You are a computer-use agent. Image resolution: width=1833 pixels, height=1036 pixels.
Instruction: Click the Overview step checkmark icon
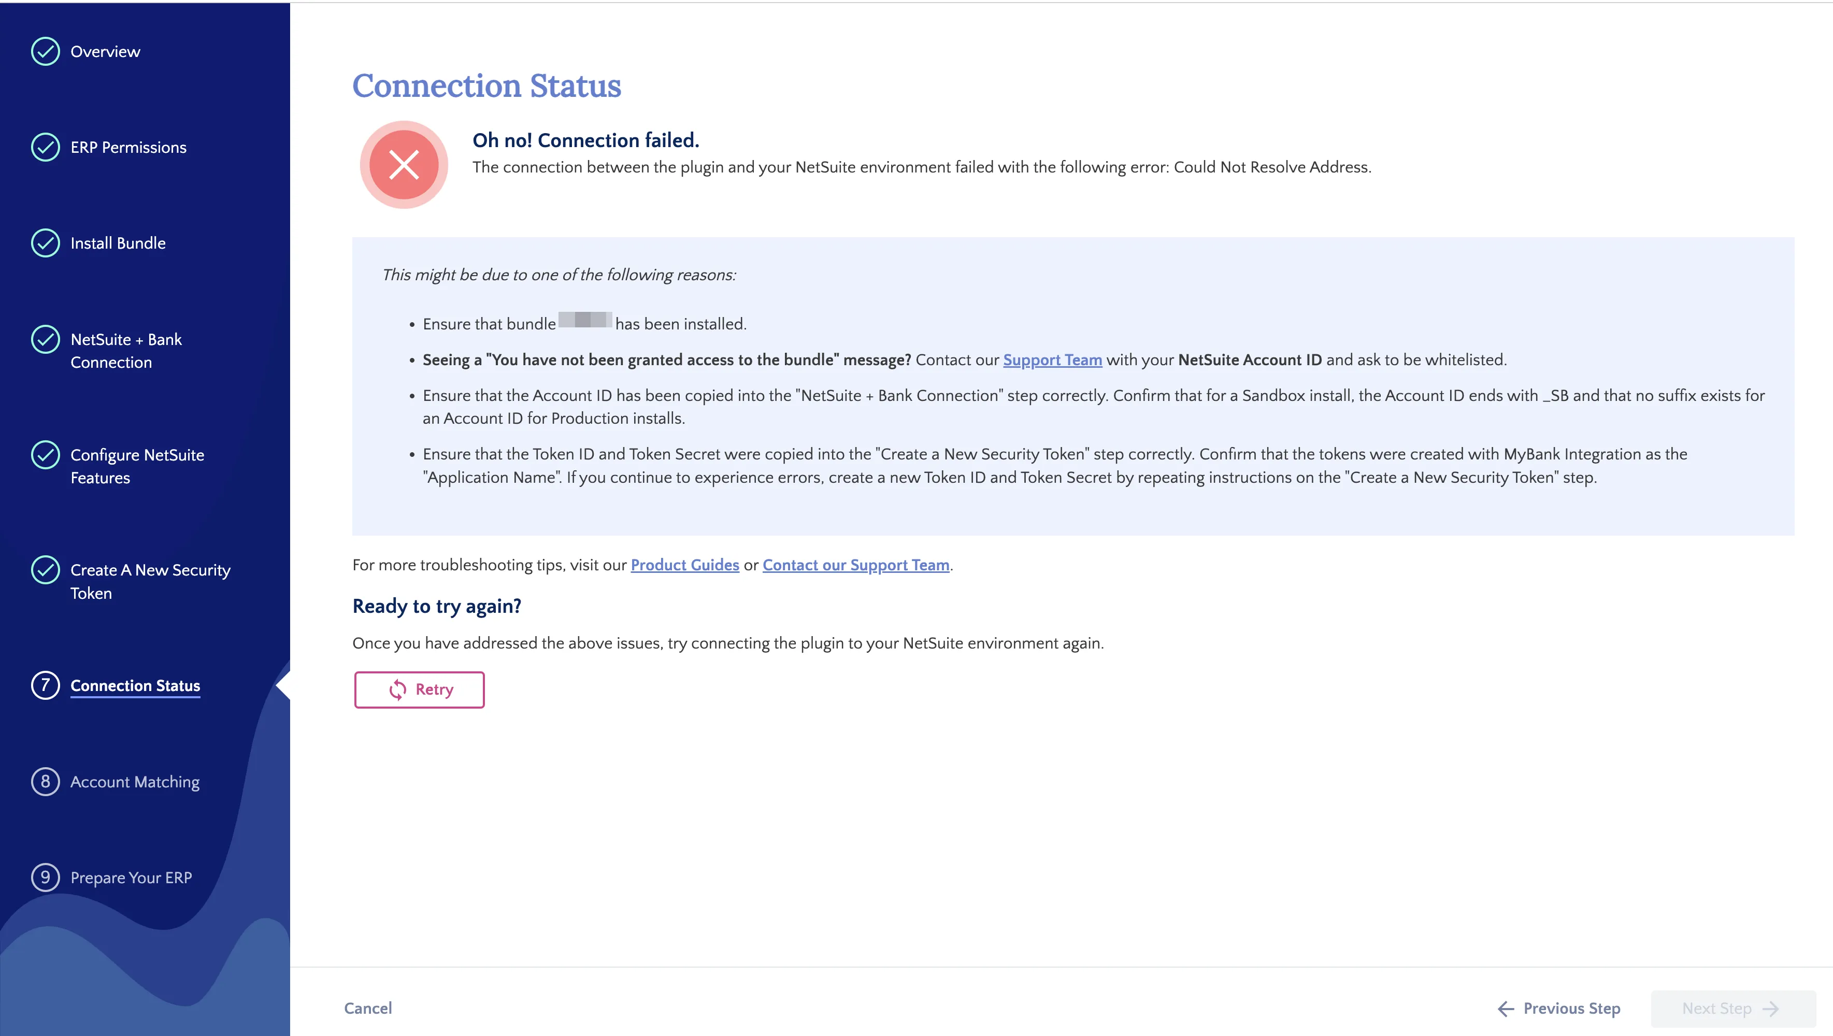point(46,51)
